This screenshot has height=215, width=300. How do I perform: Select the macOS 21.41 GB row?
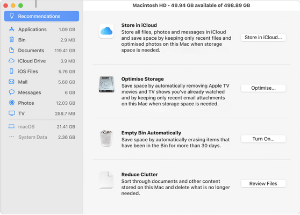pos(41,127)
